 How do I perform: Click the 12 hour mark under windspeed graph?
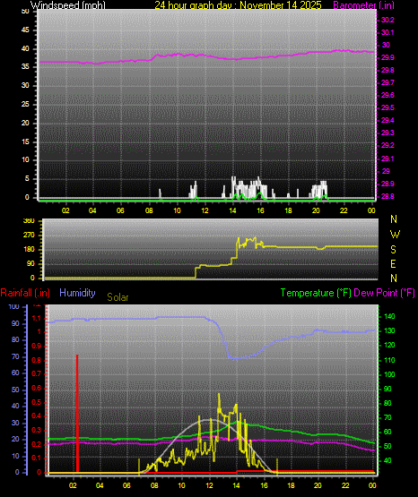[205, 210]
